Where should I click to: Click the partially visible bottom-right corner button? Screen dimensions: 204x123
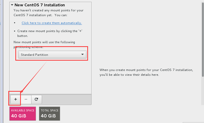pyautogui.click(x=193, y=122)
